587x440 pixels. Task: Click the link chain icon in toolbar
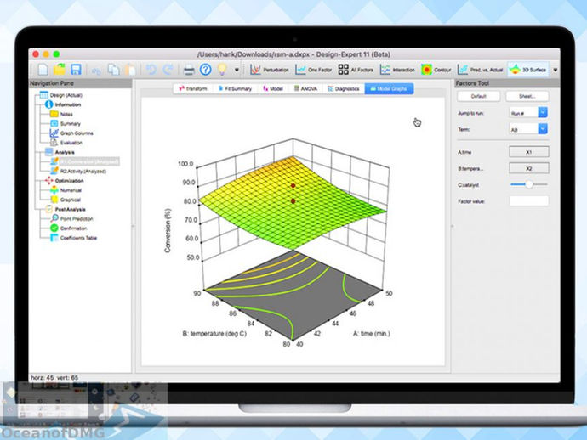[x=96, y=71]
